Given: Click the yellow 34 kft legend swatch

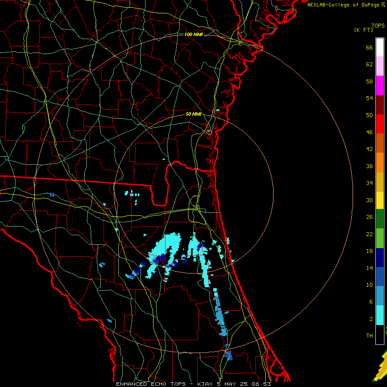Looking at the screenshot, I should 380,200.
